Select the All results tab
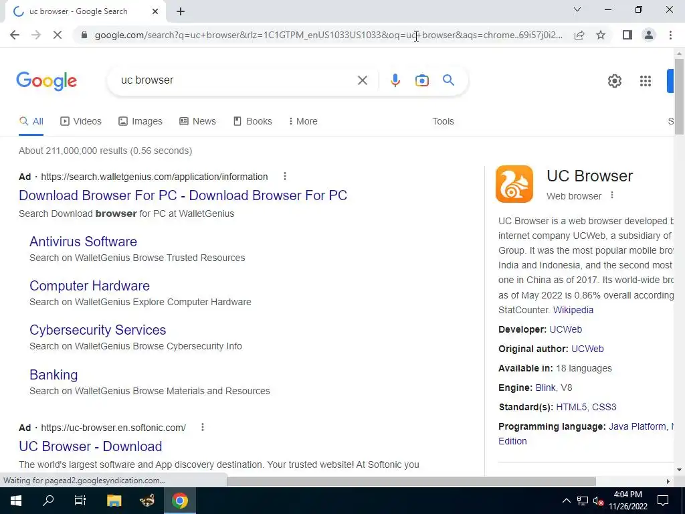 click(x=31, y=121)
